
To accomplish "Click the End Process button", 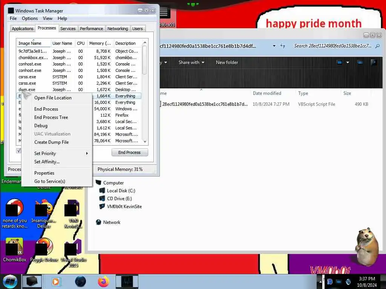I will [130, 152].
